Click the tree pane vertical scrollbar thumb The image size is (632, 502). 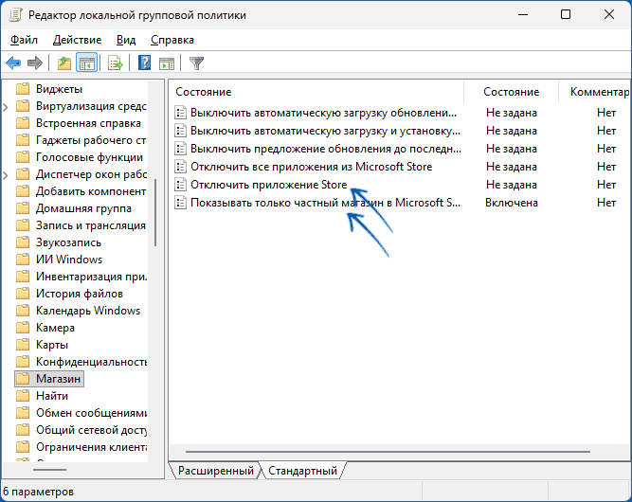click(155, 212)
